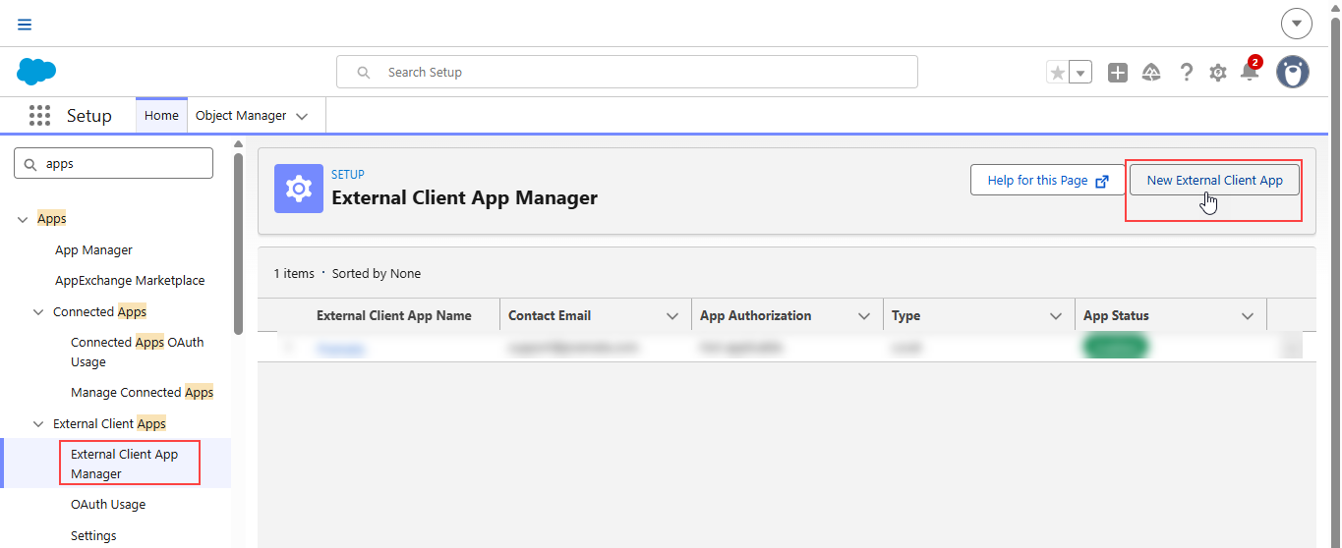The image size is (1342, 548).
Task: Open the row actions menu at row end
Action: [1293, 347]
